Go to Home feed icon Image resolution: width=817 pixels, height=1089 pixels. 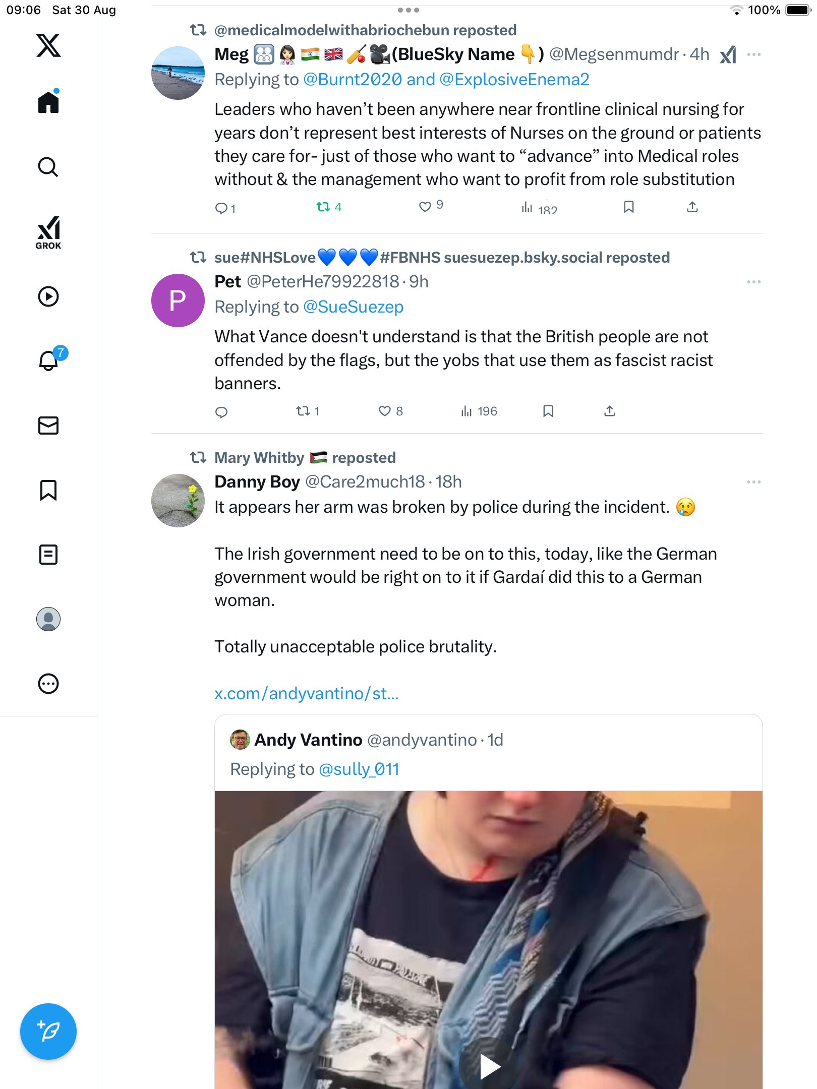point(48,102)
